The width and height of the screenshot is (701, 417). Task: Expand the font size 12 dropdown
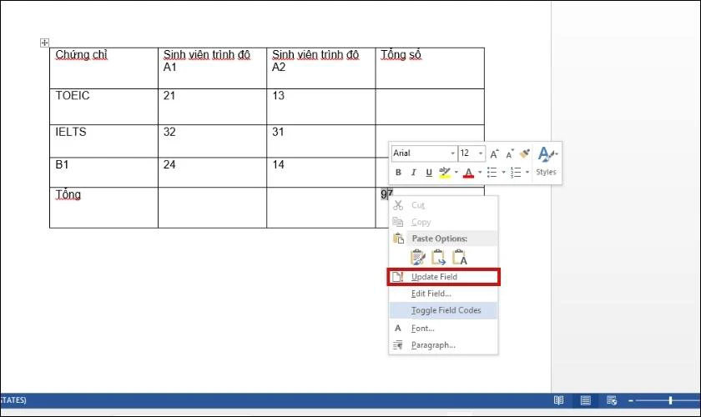click(x=480, y=153)
